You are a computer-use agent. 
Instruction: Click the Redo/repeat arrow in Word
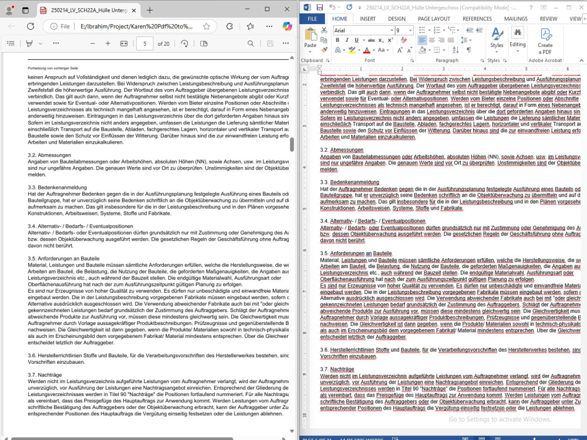click(349, 7)
